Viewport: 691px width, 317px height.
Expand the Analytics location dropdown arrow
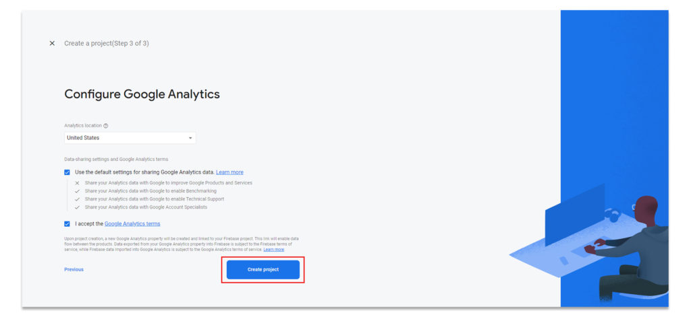point(190,138)
